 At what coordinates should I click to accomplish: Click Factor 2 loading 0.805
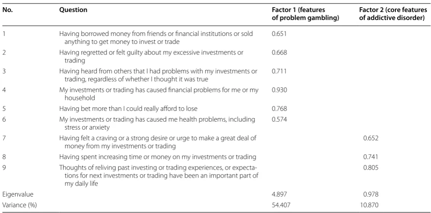371,167
